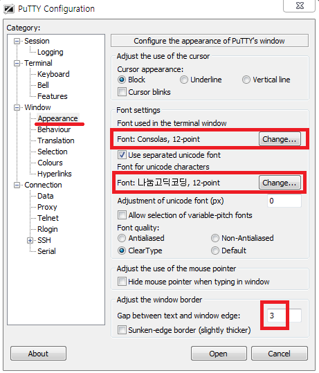319x373 pixels.
Task: Go to the Translation settings page
Action: [56, 140]
